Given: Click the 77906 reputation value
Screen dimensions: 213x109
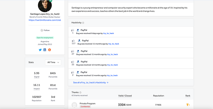Looking at the screenshot, I should click(158, 105).
